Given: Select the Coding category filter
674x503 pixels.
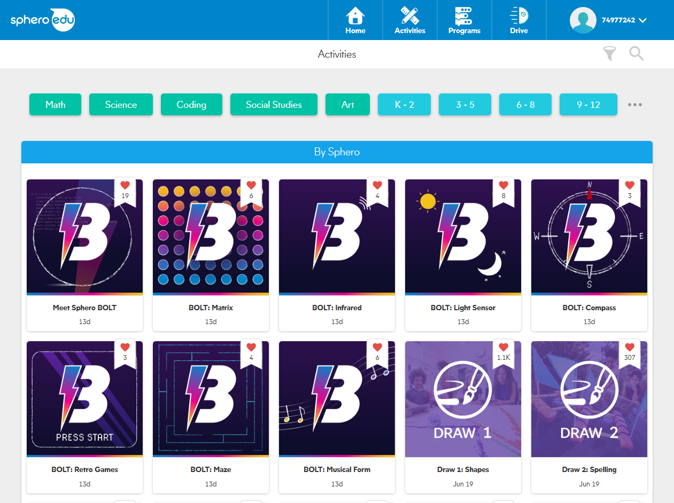Looking at the screenshot, I should point(191,105).
